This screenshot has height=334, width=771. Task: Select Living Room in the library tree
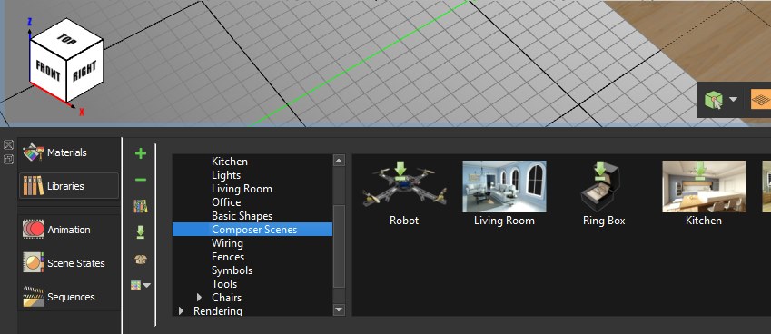click(x=242, y=189)
